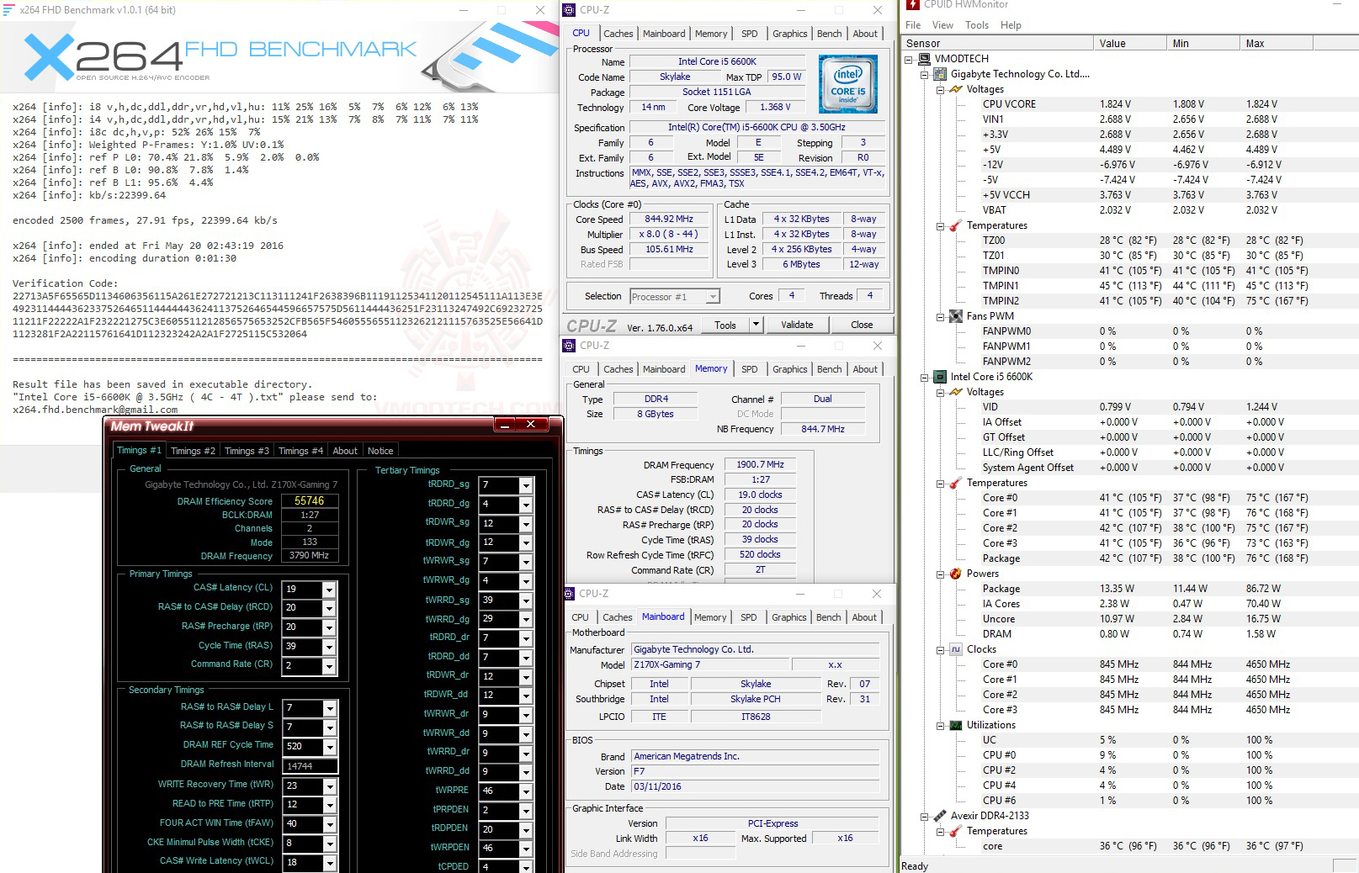Click the title bar icon of CPU-Z Mainboard window
Screen dimensions: 1359x873
(570, 594)
